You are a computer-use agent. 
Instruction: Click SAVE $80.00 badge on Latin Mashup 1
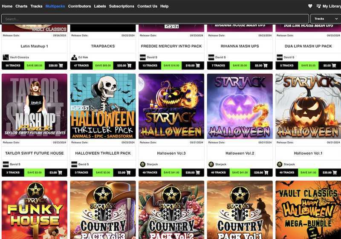point(35,66)
